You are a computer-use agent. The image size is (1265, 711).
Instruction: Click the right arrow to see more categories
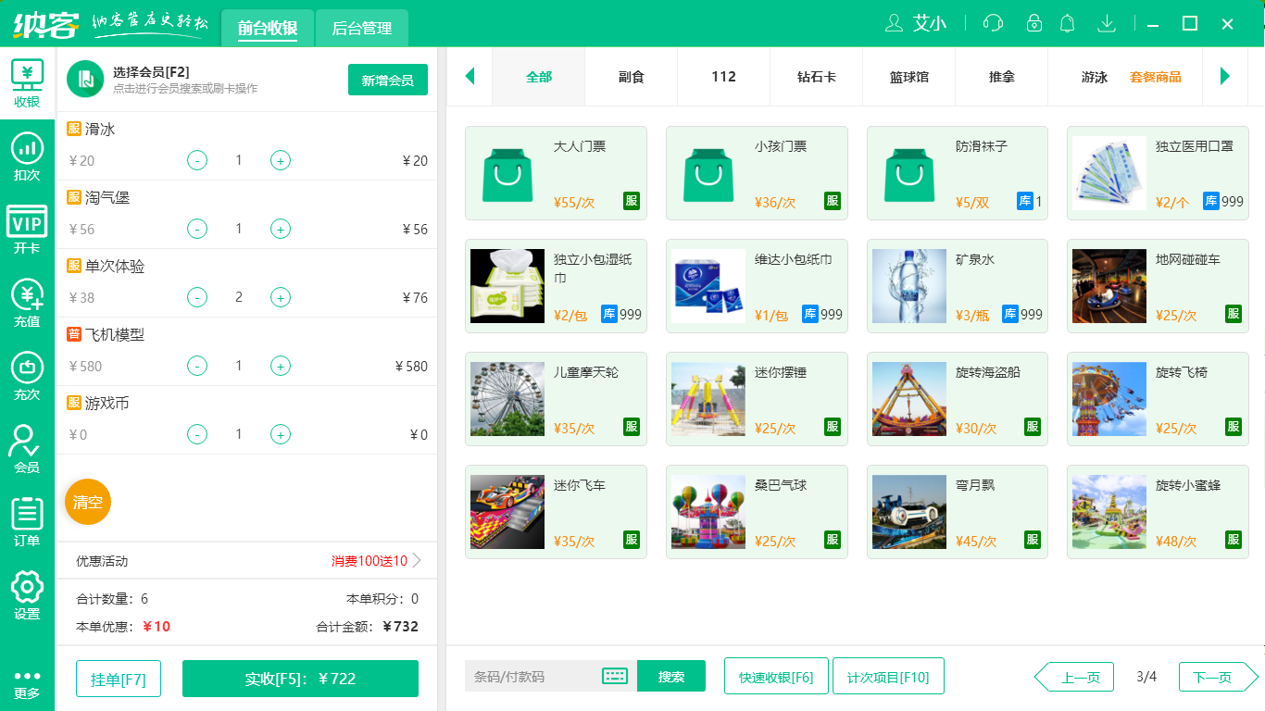pos(1227,79)
